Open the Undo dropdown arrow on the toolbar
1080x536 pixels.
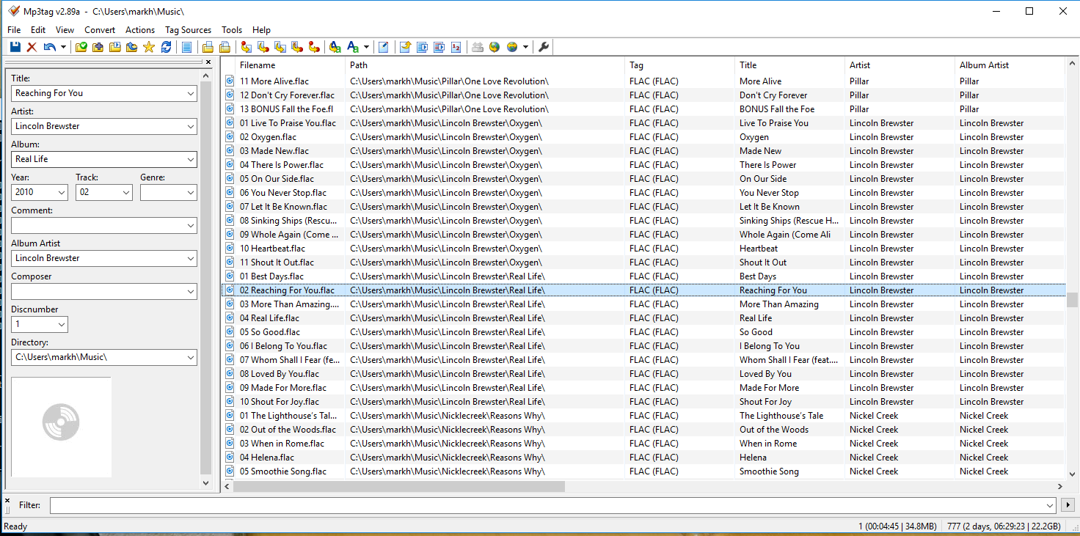coord(65,47)
